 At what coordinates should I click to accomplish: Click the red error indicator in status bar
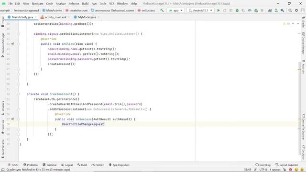click(x=291, y=170)
